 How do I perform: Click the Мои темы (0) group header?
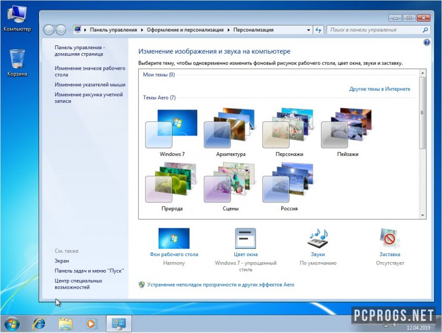(x=159, y=75)
